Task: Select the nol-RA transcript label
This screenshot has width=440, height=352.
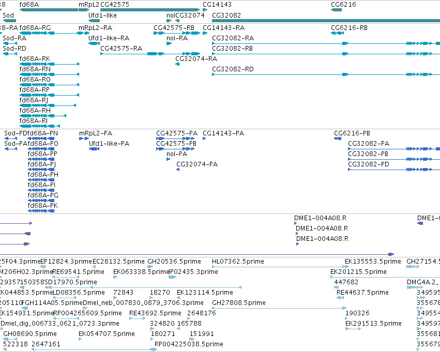Action: [x=177, y=38]
